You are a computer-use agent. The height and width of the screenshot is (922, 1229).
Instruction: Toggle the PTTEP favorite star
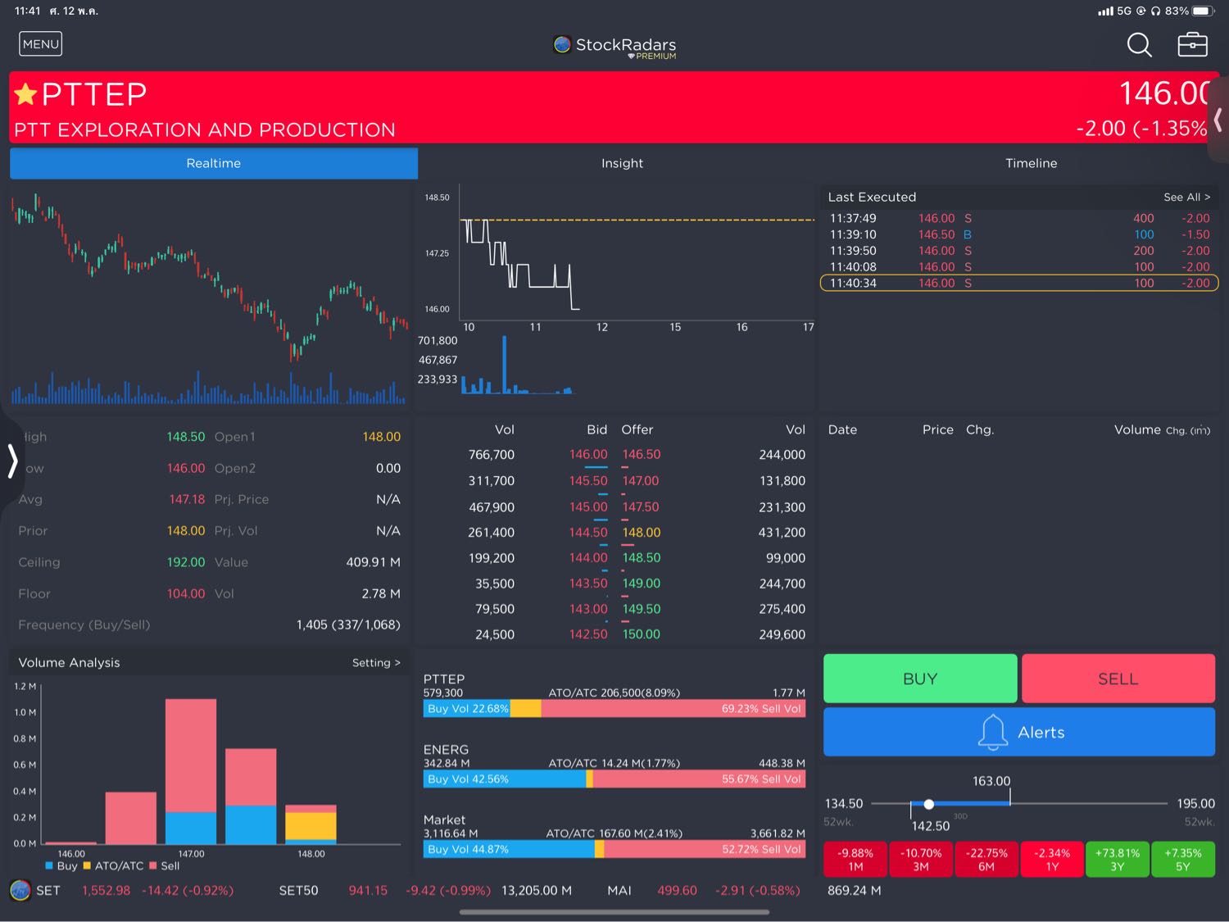click(x=25, y=94)
